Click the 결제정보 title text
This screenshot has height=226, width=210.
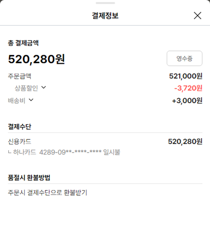point(105,16)
